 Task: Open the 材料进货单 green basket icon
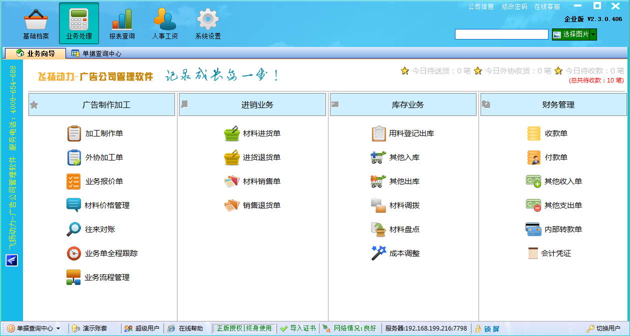[231, 133]
